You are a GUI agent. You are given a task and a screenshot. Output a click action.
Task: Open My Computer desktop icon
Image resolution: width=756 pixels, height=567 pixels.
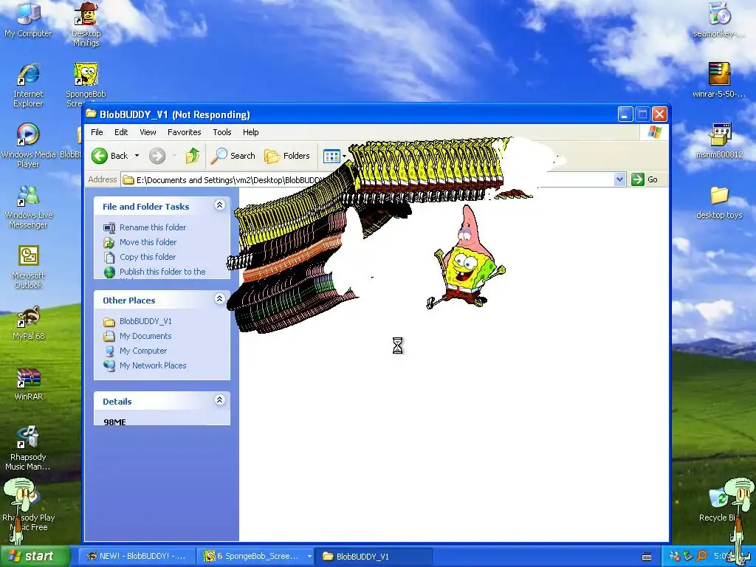pos(28,19)
